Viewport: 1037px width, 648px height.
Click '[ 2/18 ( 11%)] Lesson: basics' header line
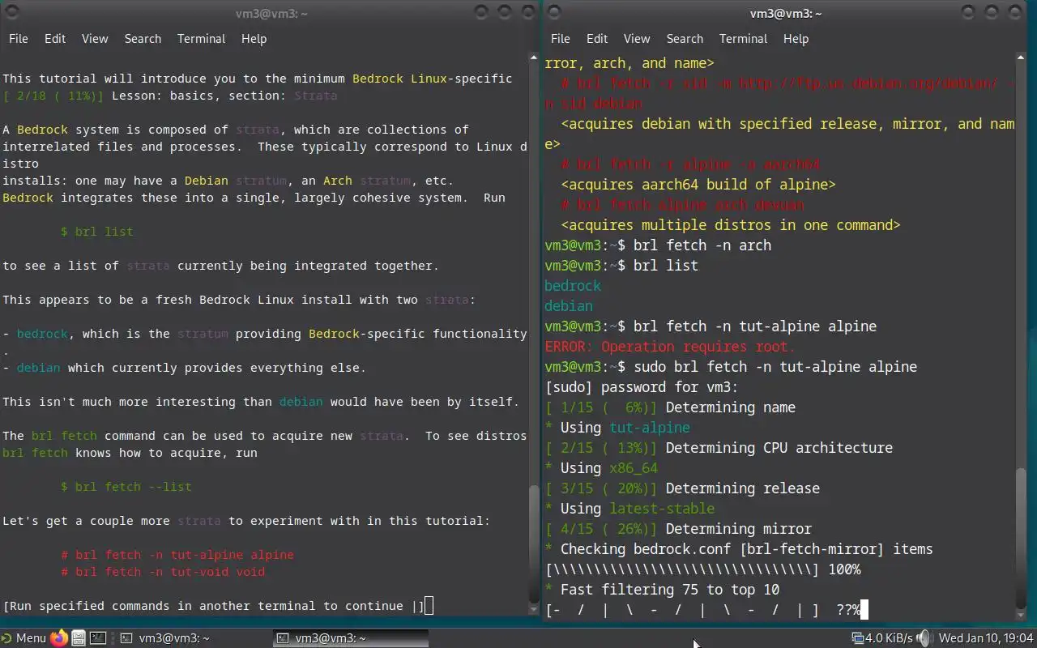pyautogui.click(x=170, y=96)
